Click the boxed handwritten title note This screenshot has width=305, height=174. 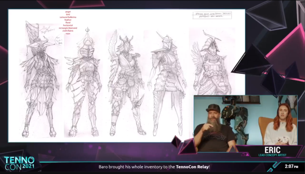tap(212, 15)
